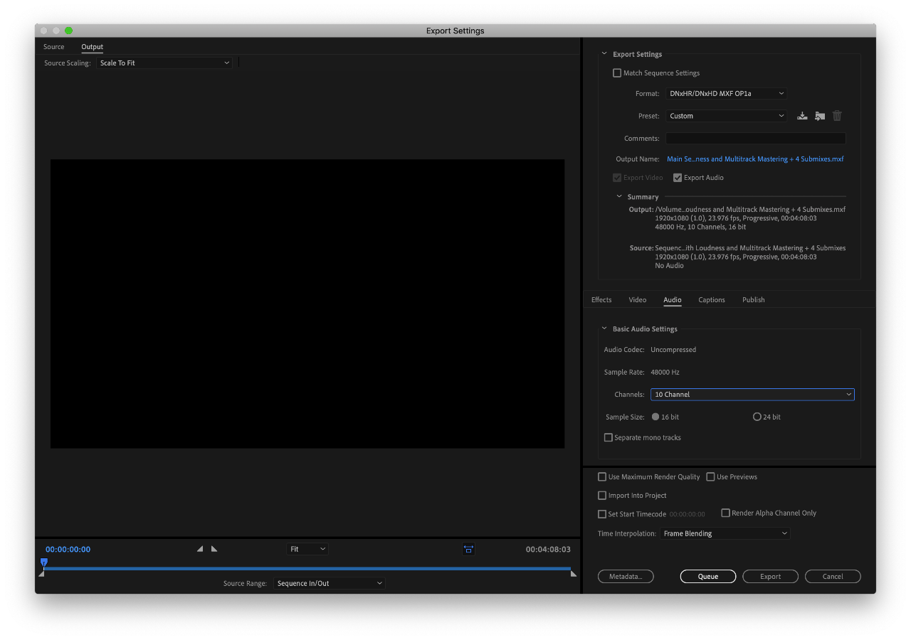Toggle the aspect ratio correction icon

click(x=468, y=549)
